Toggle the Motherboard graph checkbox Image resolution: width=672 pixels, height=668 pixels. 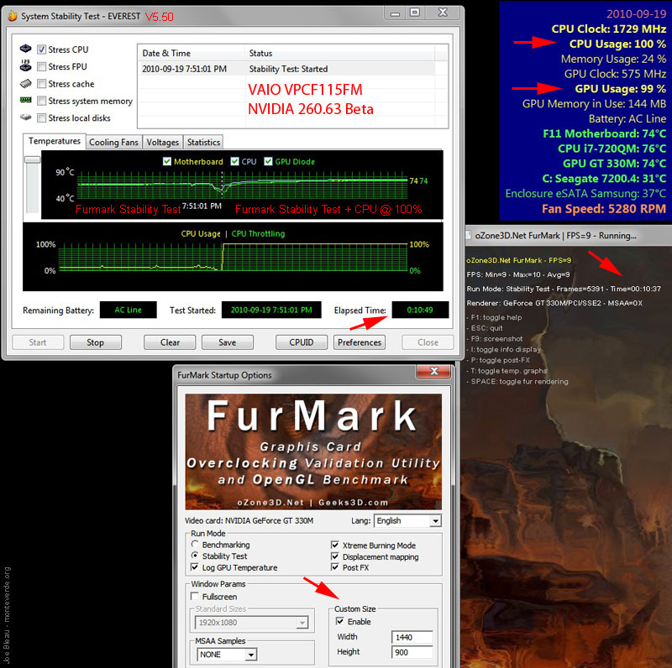[x=167, y=161]
